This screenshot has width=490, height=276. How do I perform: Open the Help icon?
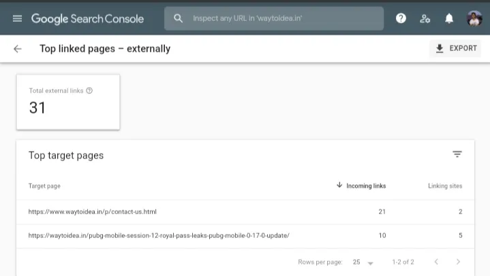coord(401,19)
